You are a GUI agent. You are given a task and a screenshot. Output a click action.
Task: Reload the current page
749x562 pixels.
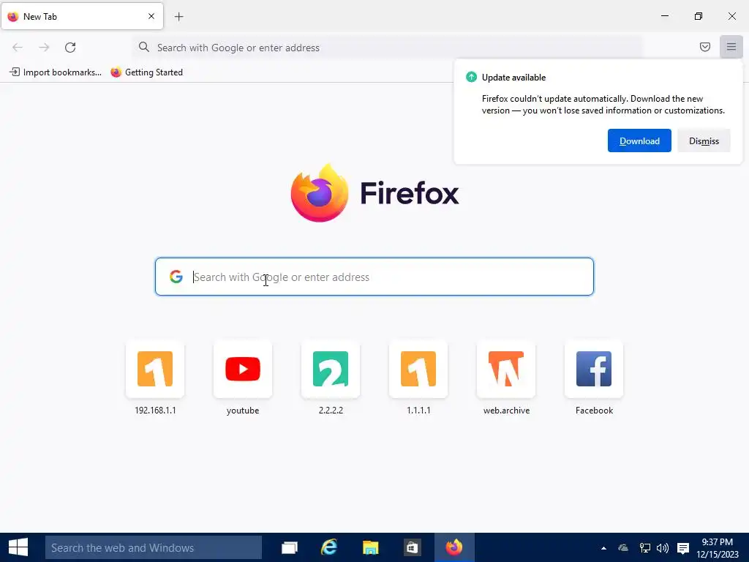point(70,48)
